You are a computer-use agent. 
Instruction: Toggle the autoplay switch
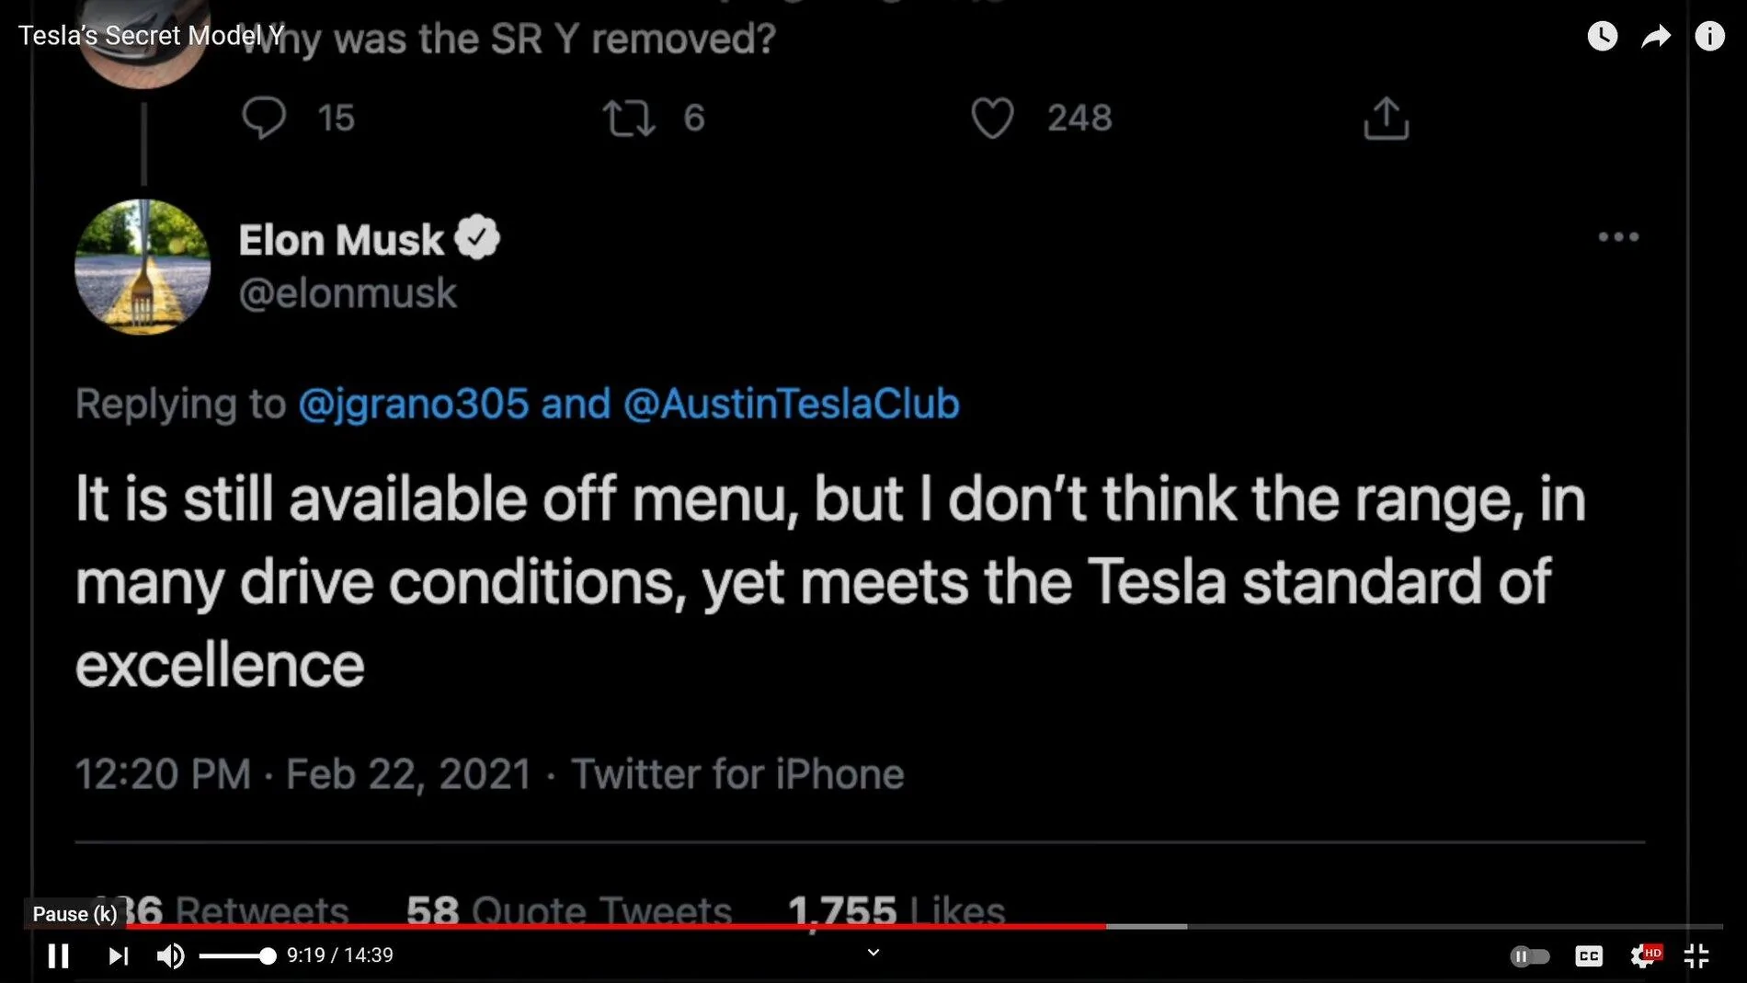1529,956
